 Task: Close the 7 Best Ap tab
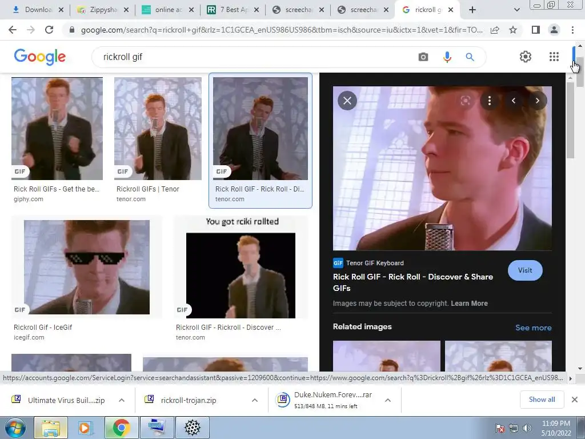pos(257,10)
